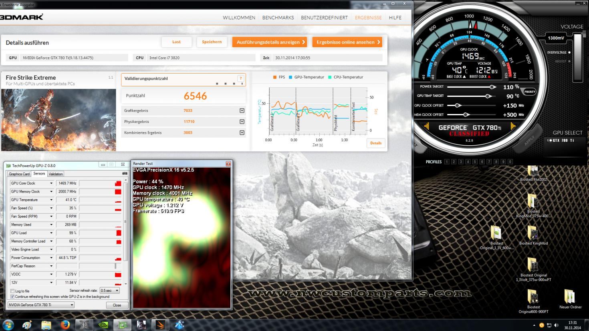The width and height of the screenshot is (589, 331).
Task: Open the help question mark beside Validierungspunktzahl
Action: pyautogui.click(x=240, y=78)
